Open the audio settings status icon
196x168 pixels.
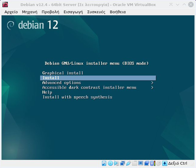pyautogui.click(x=116, y=163)
